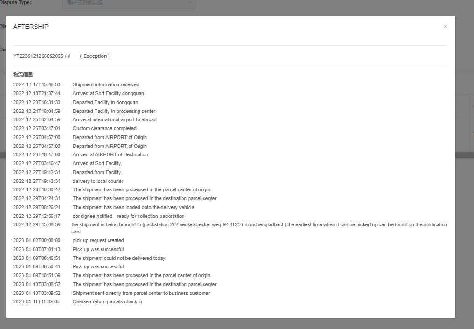Select the 'delivery to local courier' entry

coord(98,181)
